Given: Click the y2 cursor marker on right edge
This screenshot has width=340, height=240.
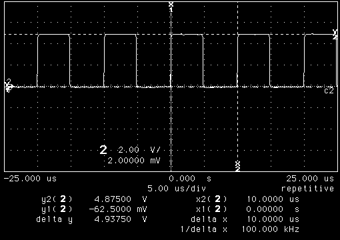Looking at the screenshot, I should point(335,35).
